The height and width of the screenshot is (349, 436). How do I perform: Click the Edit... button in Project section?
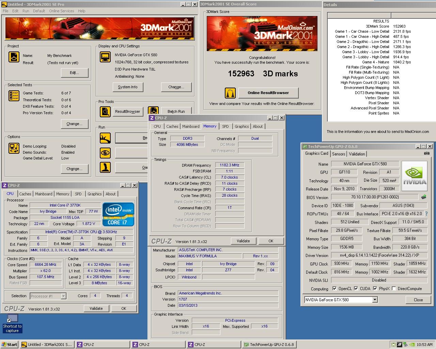coord(74,73)
